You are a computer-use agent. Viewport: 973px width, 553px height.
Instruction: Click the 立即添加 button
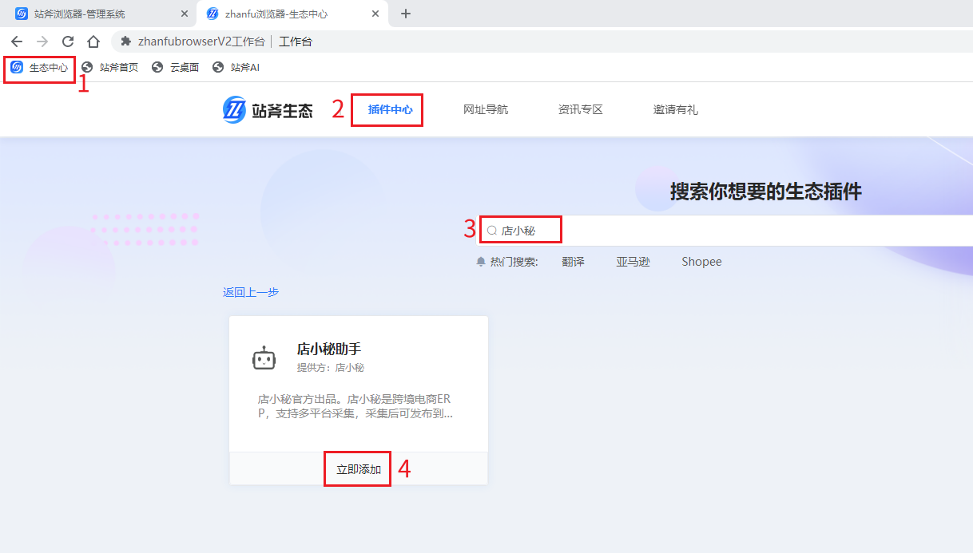point(359,470)
